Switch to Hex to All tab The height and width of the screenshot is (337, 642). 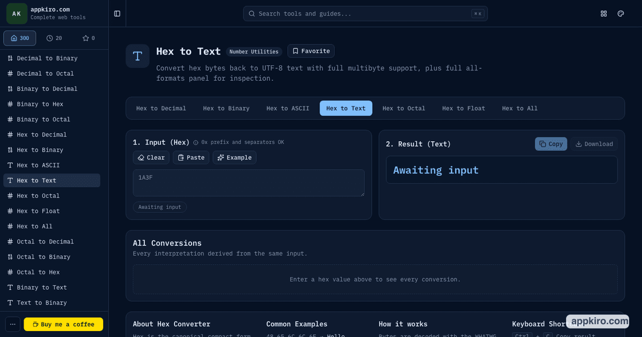point(520,108)
